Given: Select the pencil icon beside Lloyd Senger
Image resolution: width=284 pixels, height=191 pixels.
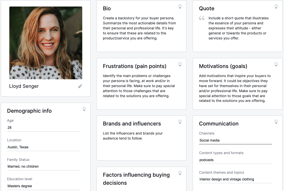Looking at the screenshot, I should 80,86.
